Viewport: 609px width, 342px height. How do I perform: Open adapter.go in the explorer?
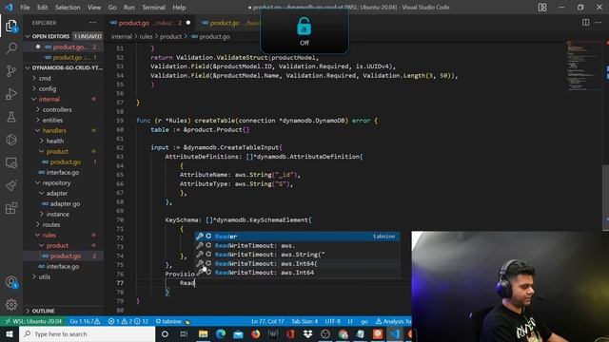point(65,203)
